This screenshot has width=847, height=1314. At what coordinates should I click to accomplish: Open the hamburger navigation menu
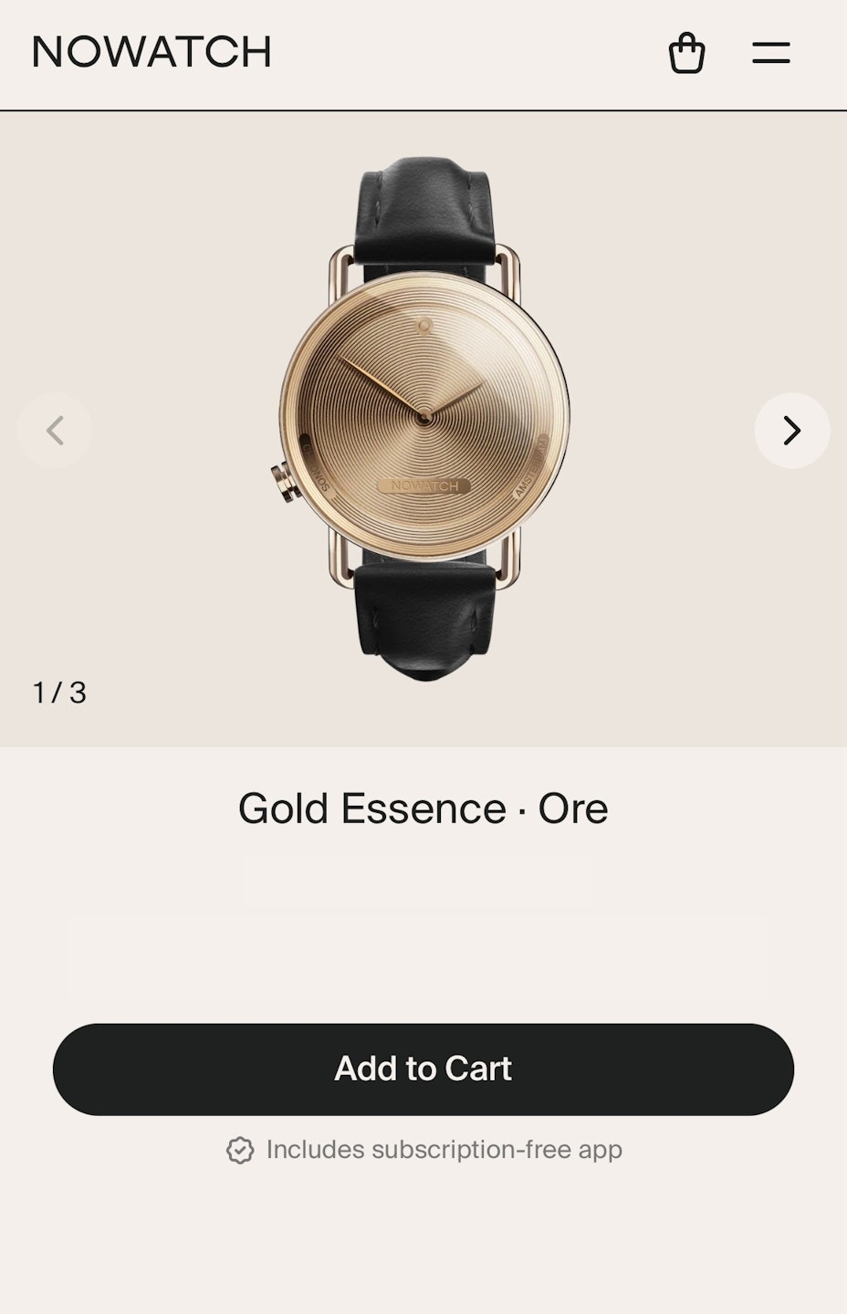click(771, 53)
